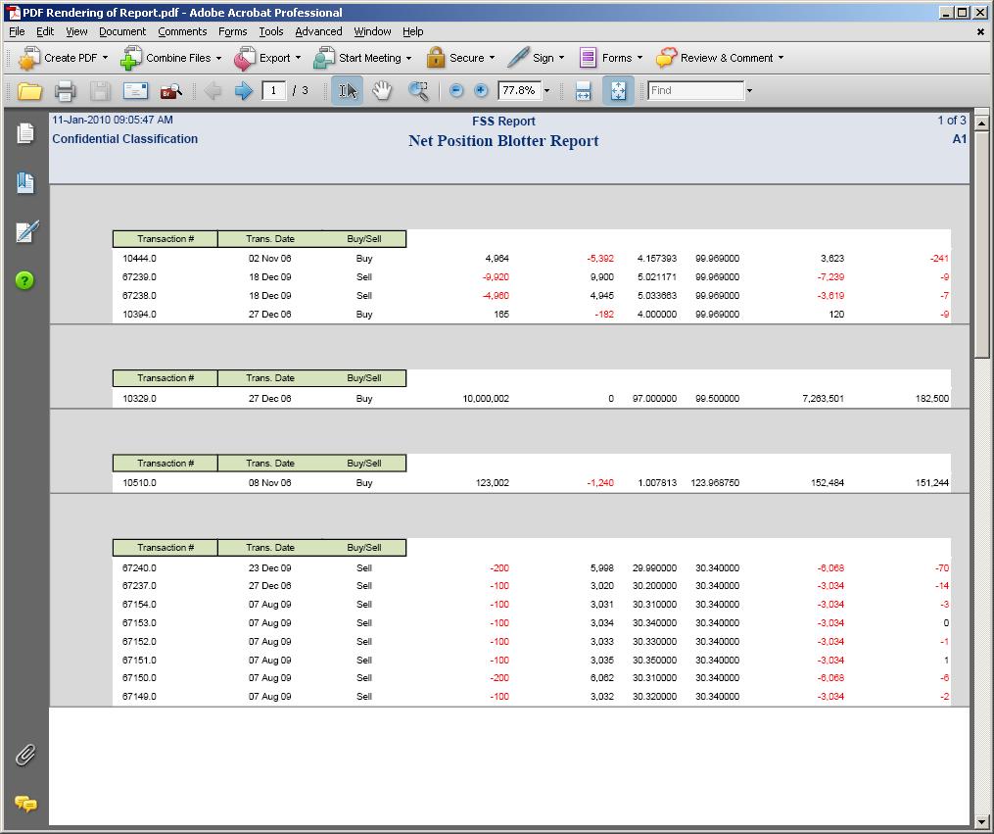Click the page number input field

(274, 91)
